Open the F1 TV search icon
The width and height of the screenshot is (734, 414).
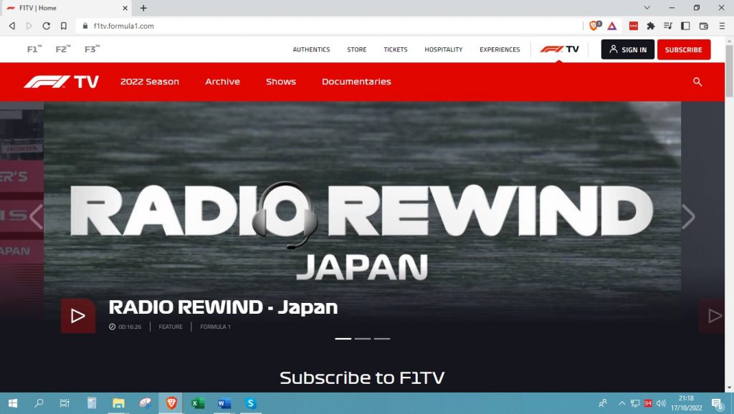tap(697, 82)
